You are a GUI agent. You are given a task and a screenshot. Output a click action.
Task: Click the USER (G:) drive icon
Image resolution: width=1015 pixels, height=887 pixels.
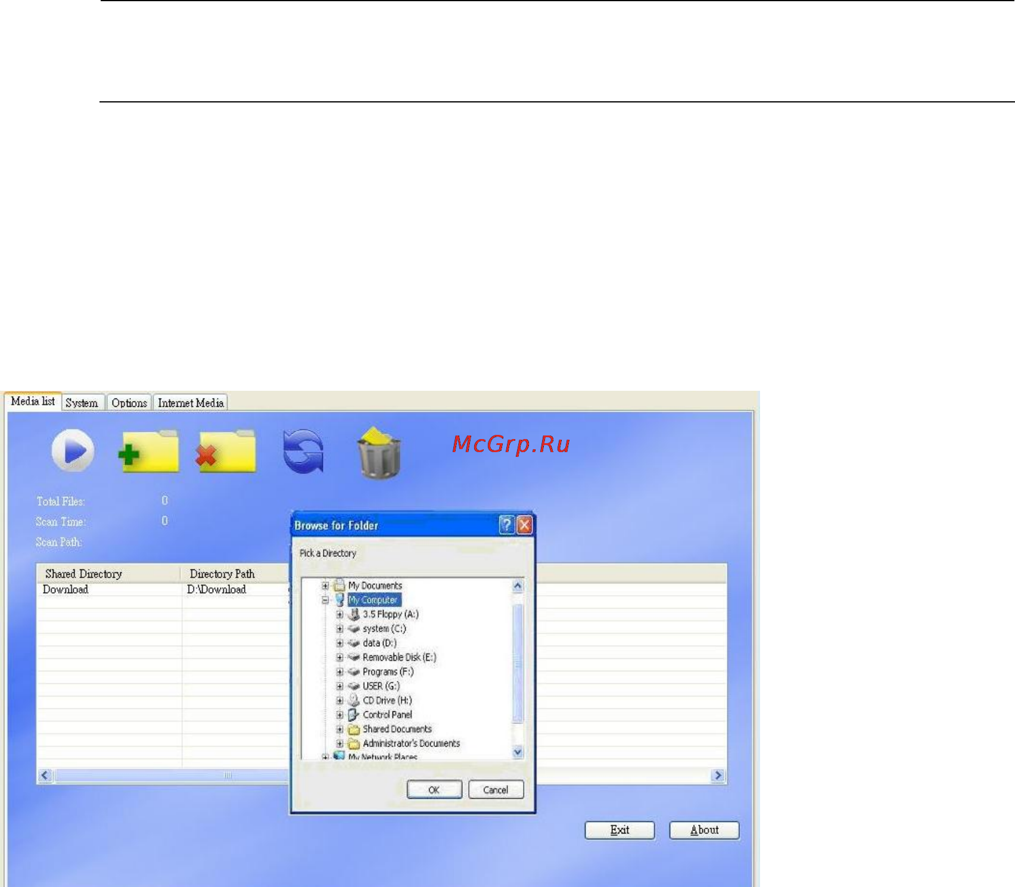coord(354,686)
